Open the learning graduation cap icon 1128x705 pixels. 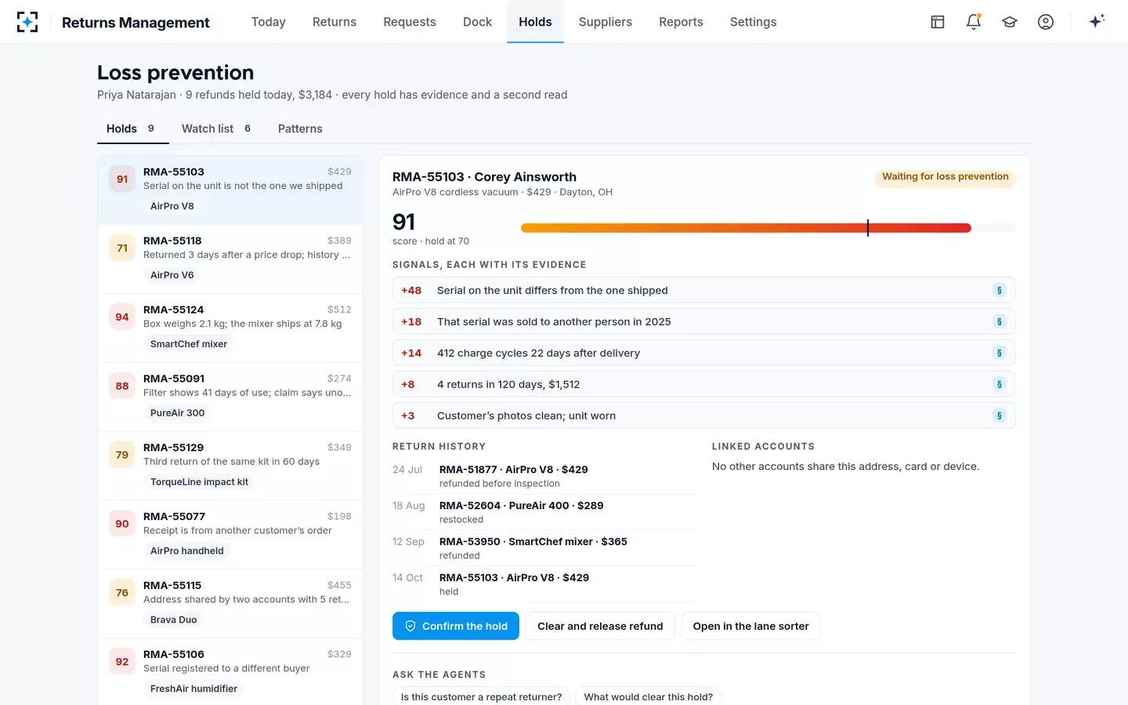(1010, 22)
